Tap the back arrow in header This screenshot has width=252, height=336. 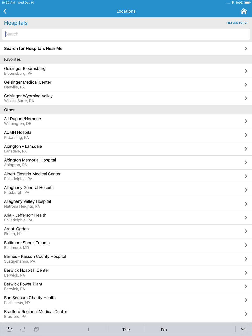pyautogui.click(x=5, y=11)
